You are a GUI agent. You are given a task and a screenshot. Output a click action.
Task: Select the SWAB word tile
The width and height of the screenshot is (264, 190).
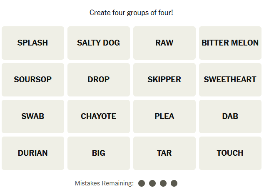point(33,117)
